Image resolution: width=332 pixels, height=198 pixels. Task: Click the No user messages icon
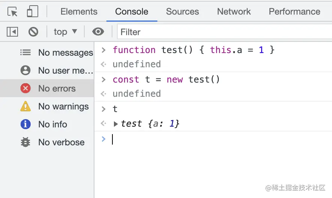(25, 71)
